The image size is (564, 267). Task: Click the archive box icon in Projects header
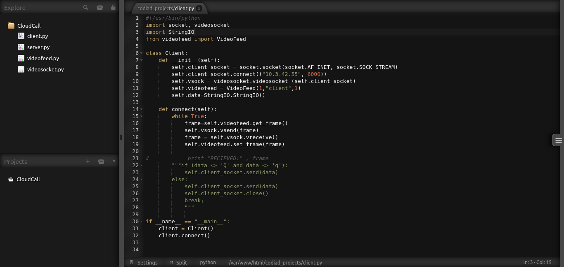(x=101, y=161)
